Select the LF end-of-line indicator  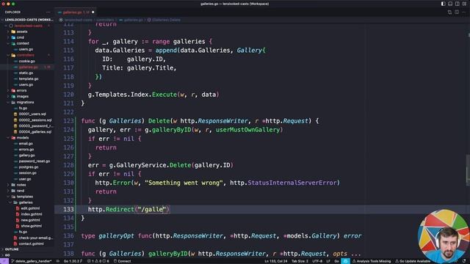click(328, 261)
